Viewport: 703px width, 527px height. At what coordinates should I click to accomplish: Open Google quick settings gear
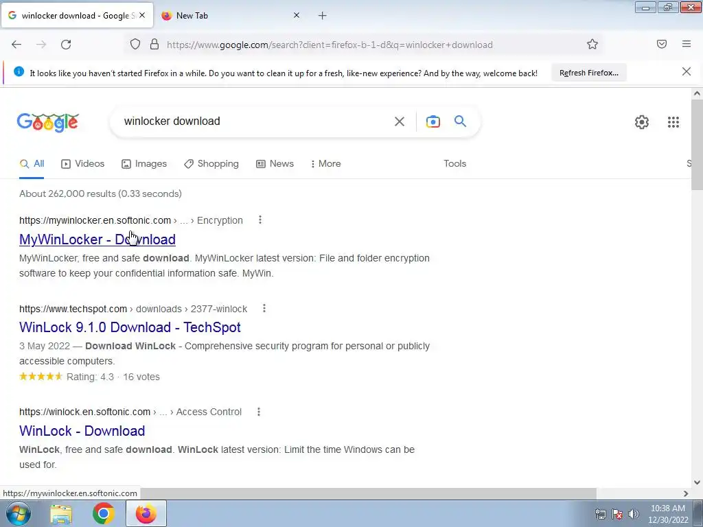[642, 122]
